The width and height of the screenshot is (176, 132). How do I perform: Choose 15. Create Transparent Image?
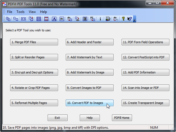[145, 103]
